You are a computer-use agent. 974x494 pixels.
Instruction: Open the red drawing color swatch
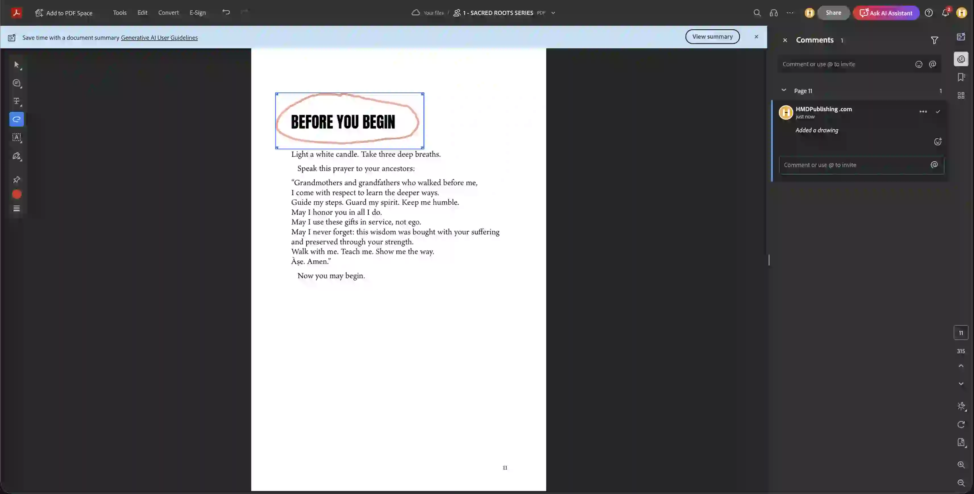(17, 194)
